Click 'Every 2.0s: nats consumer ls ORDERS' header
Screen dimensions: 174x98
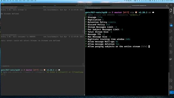[x=18, y=37]
